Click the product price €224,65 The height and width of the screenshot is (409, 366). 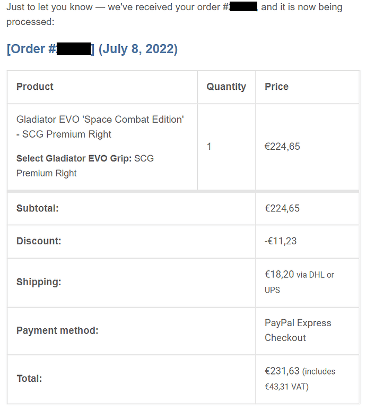pyautogui.click(x=282, y=147)
